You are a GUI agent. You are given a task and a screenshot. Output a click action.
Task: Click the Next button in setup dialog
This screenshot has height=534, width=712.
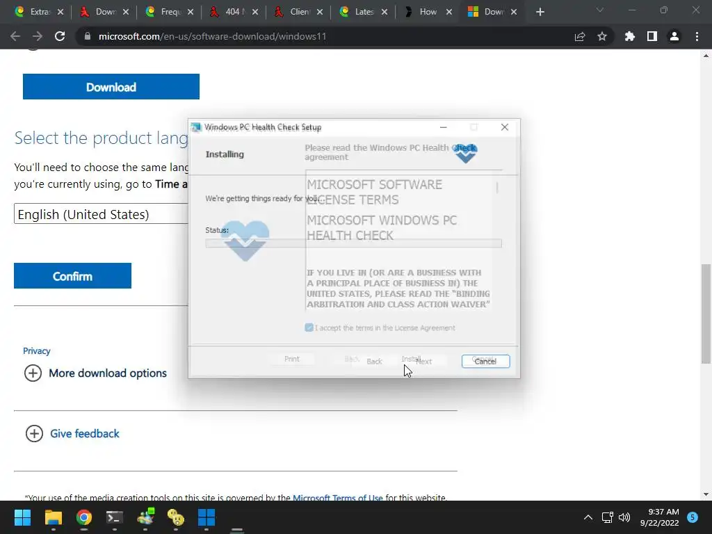click(423, 362)
